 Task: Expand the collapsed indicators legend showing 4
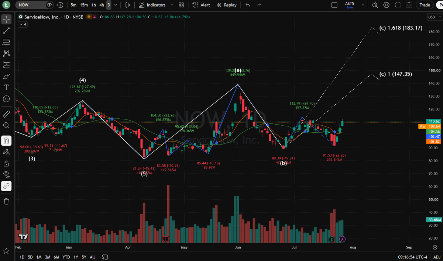[x=23, y=24]
